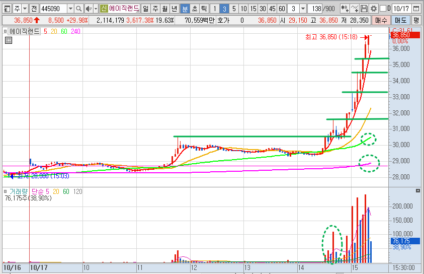This screenshot has height=274, width=424.
Task: Click the 20 moving average label in price legend
Action: coord(54,31)
